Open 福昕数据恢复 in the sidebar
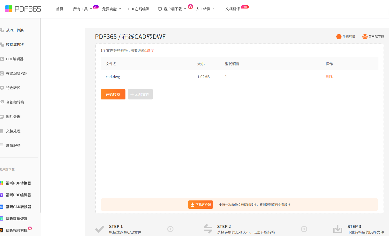 point(17,219)
